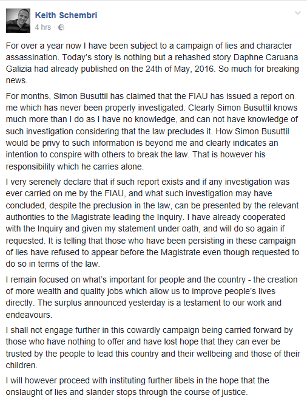
Task: Click the date '24th of May, 2016'
Action: coord(180,69)
